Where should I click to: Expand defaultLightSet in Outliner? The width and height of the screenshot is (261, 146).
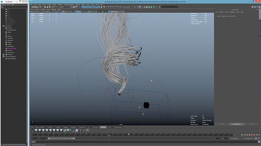coord(4,57)
